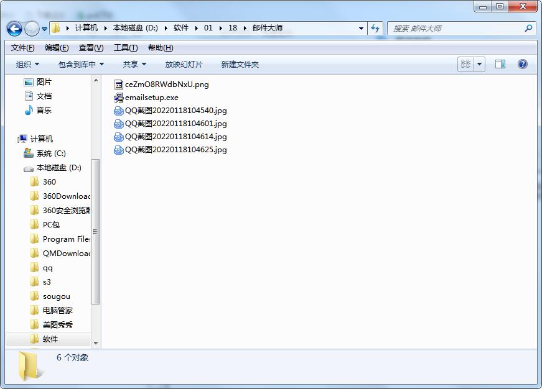The image size is (542, 389).
Task: Select QQ截图20220118104540.jpg
Action: [175, 111]
